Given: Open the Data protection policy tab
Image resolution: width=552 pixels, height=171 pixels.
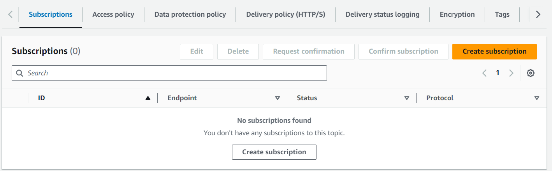Looking at the screenshot, I should coord(190,14).
